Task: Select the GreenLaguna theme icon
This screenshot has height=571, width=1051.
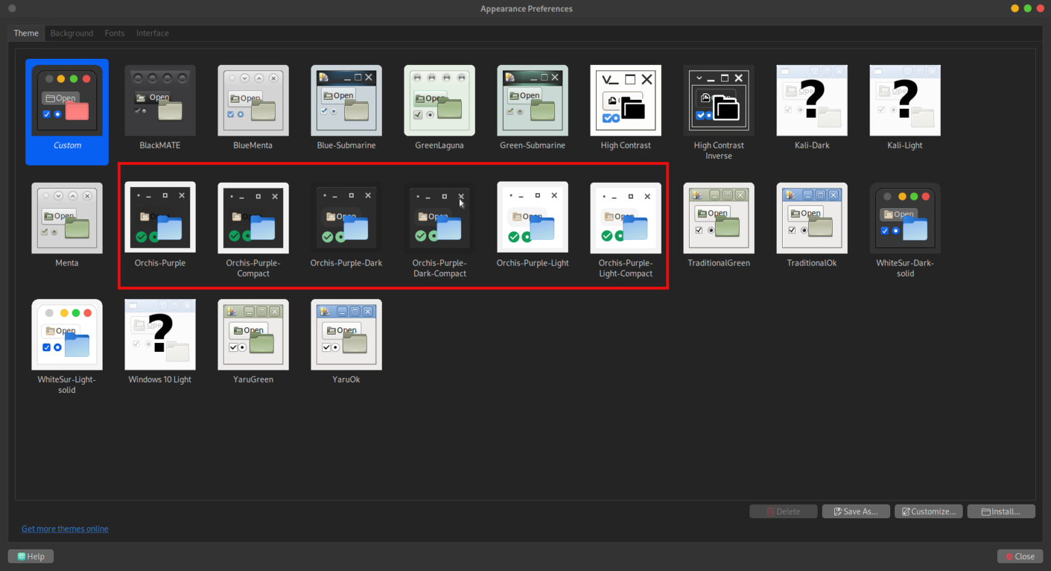Action: [439, 101]
